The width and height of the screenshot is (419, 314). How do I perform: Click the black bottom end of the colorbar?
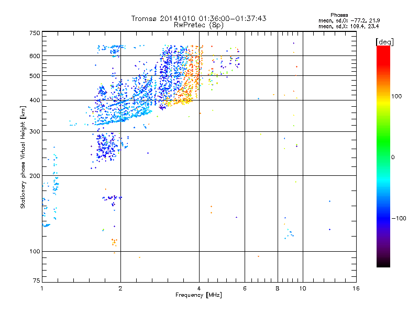(x=383, y=263)
